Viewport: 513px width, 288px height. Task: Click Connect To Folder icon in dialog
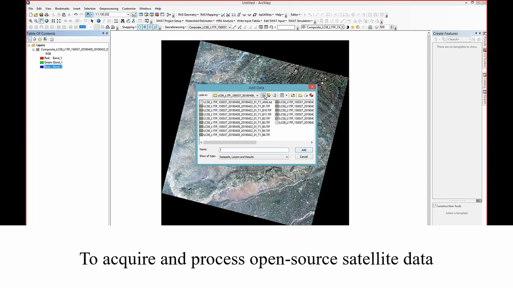pyautogui.click(x=293, y=95)
